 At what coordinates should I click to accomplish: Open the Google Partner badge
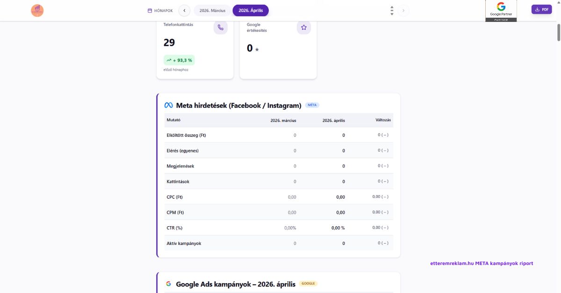(501, 11)
